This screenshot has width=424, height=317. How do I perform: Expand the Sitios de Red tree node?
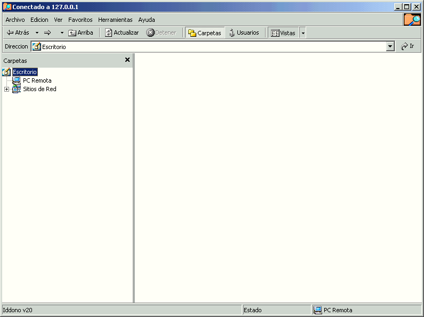tap(6, 89)
